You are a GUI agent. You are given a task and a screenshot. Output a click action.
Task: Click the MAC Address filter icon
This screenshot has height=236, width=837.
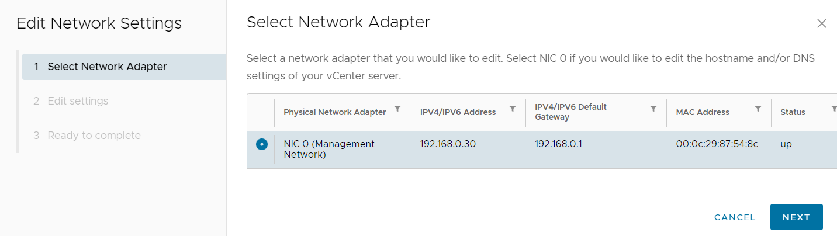click(758, 109)
